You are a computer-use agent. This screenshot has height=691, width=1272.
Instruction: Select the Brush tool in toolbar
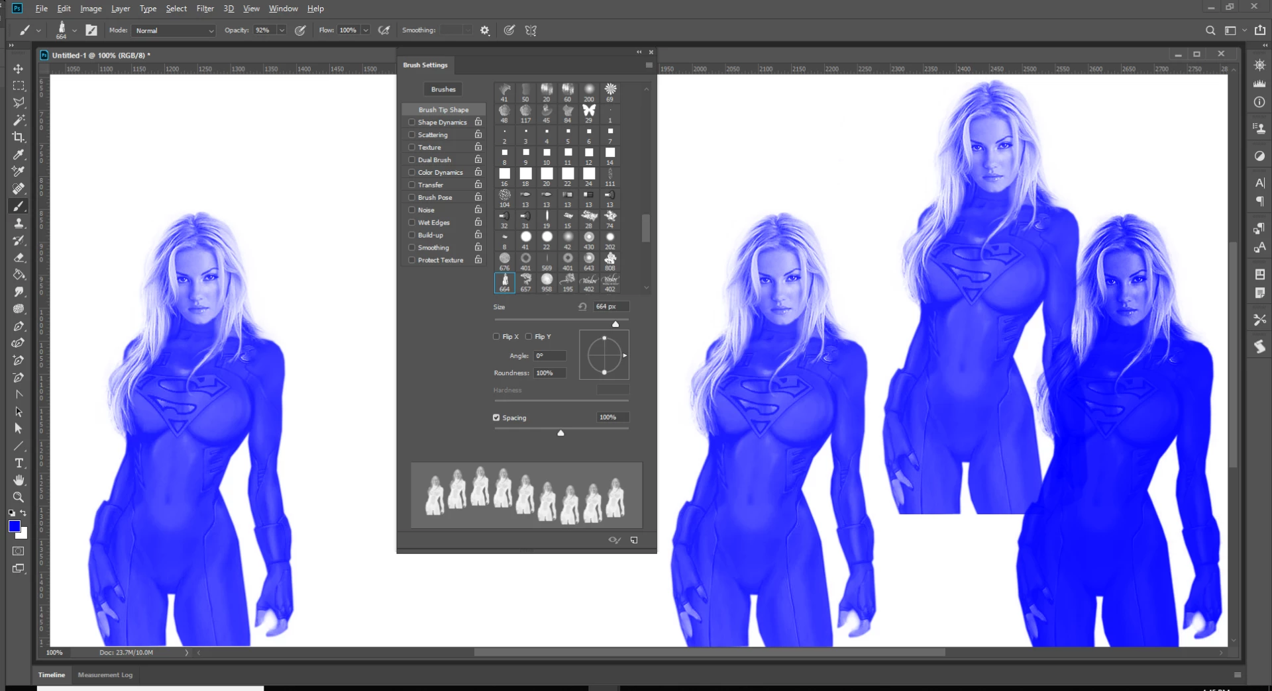[19, 206]
